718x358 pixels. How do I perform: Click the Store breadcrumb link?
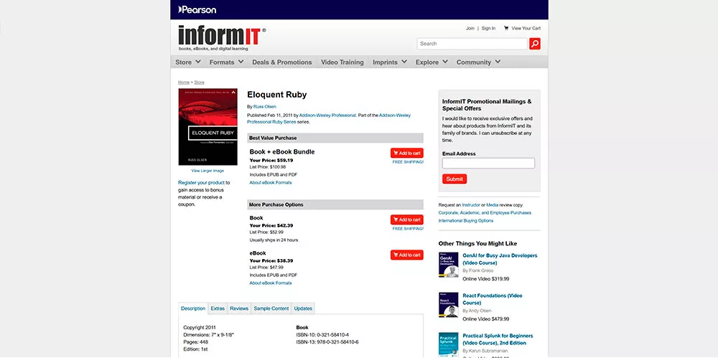click(x=199, y=83)
